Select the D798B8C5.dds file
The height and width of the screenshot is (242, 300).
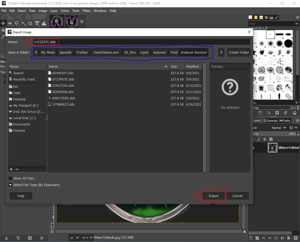(x=63, y=104)
